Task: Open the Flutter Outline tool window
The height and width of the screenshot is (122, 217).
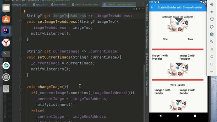Action: tap(147, 13)
